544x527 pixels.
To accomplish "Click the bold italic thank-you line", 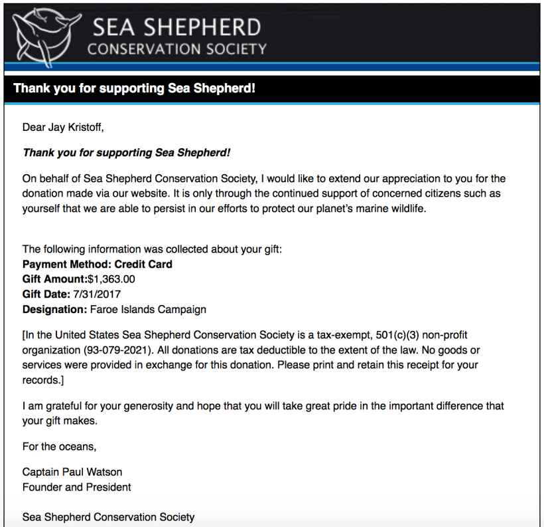I will [127, 152].
